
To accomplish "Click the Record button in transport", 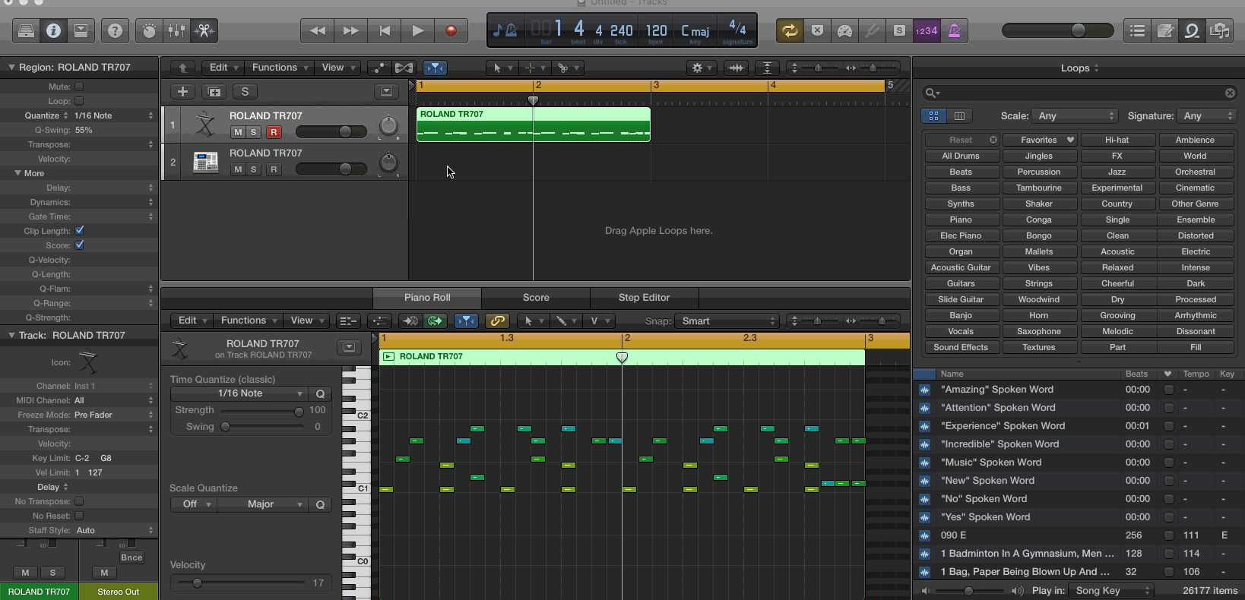I will pyautogui.click(x=451, y=30).
